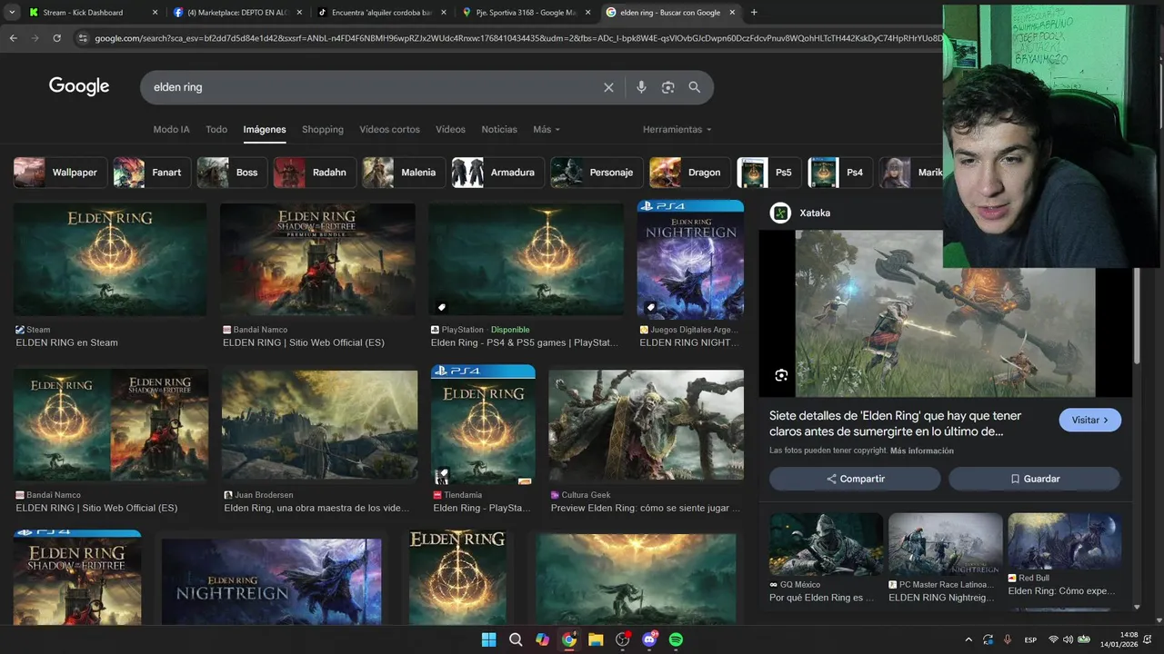The image size is (1164, 654).
Task: Switch to the Pje. Sportiva Google Maps tab
Action: [x=526, y=13]
